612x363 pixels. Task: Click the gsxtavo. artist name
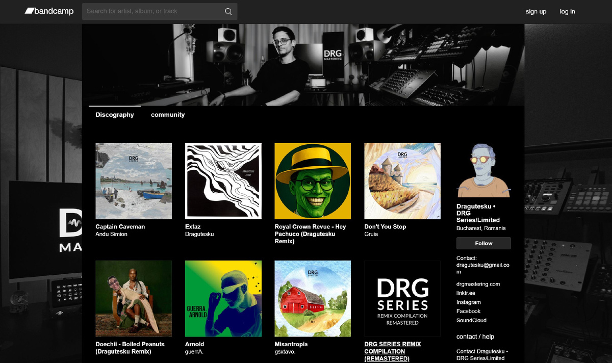click(286, 352)
